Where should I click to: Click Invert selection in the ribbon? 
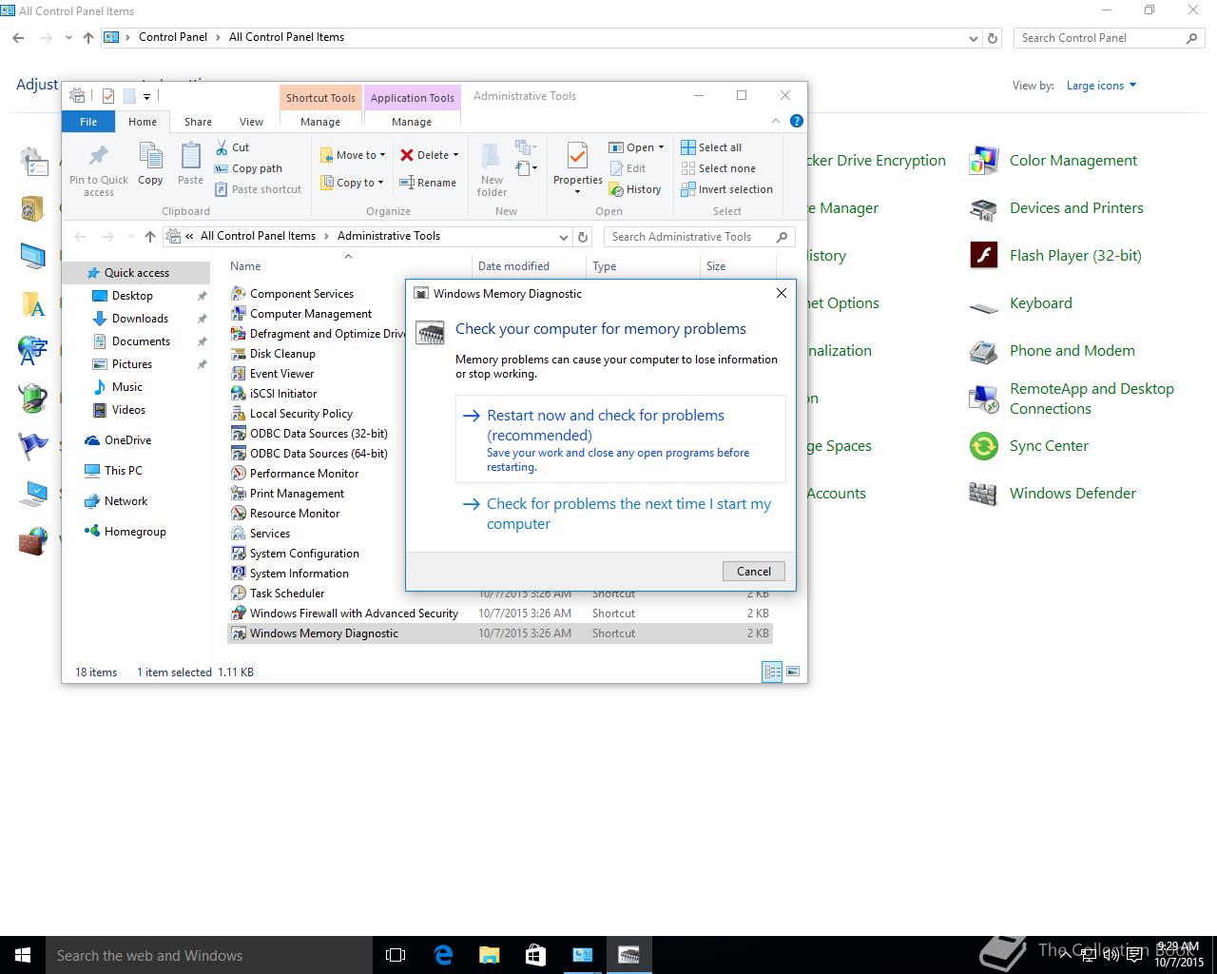[726, 189]
